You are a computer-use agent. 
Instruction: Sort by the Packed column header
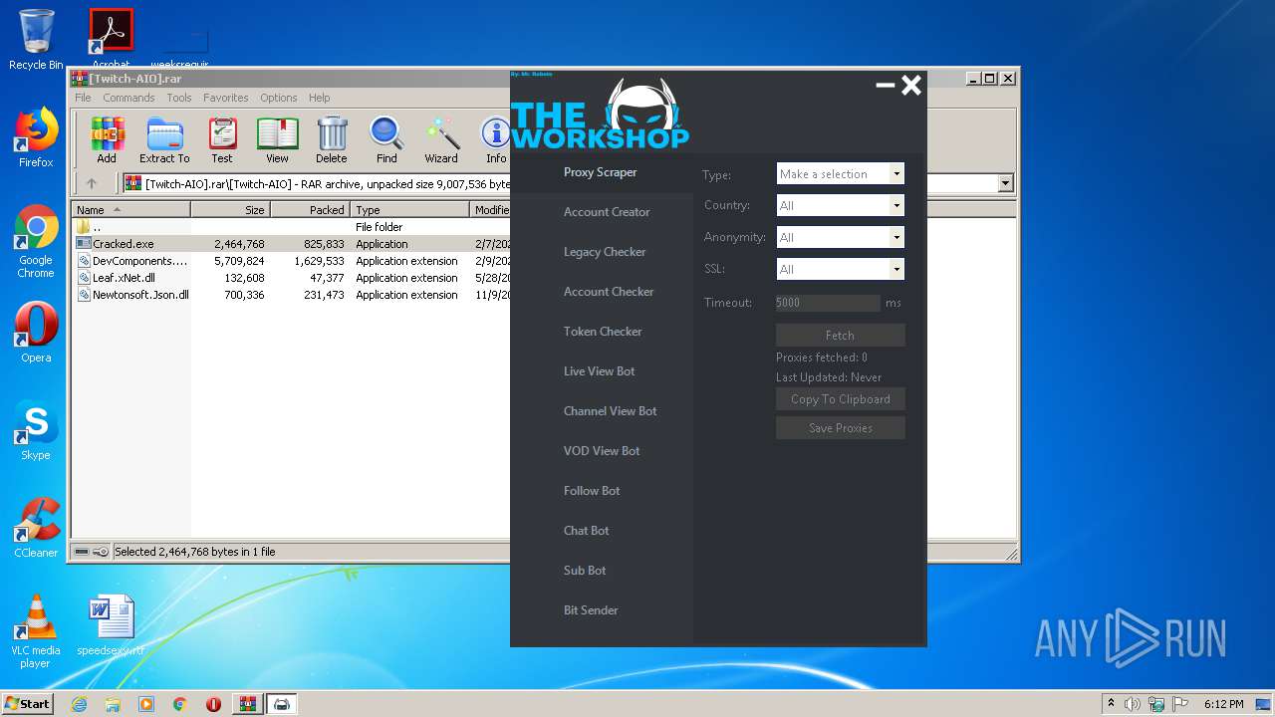click(310, 210)
